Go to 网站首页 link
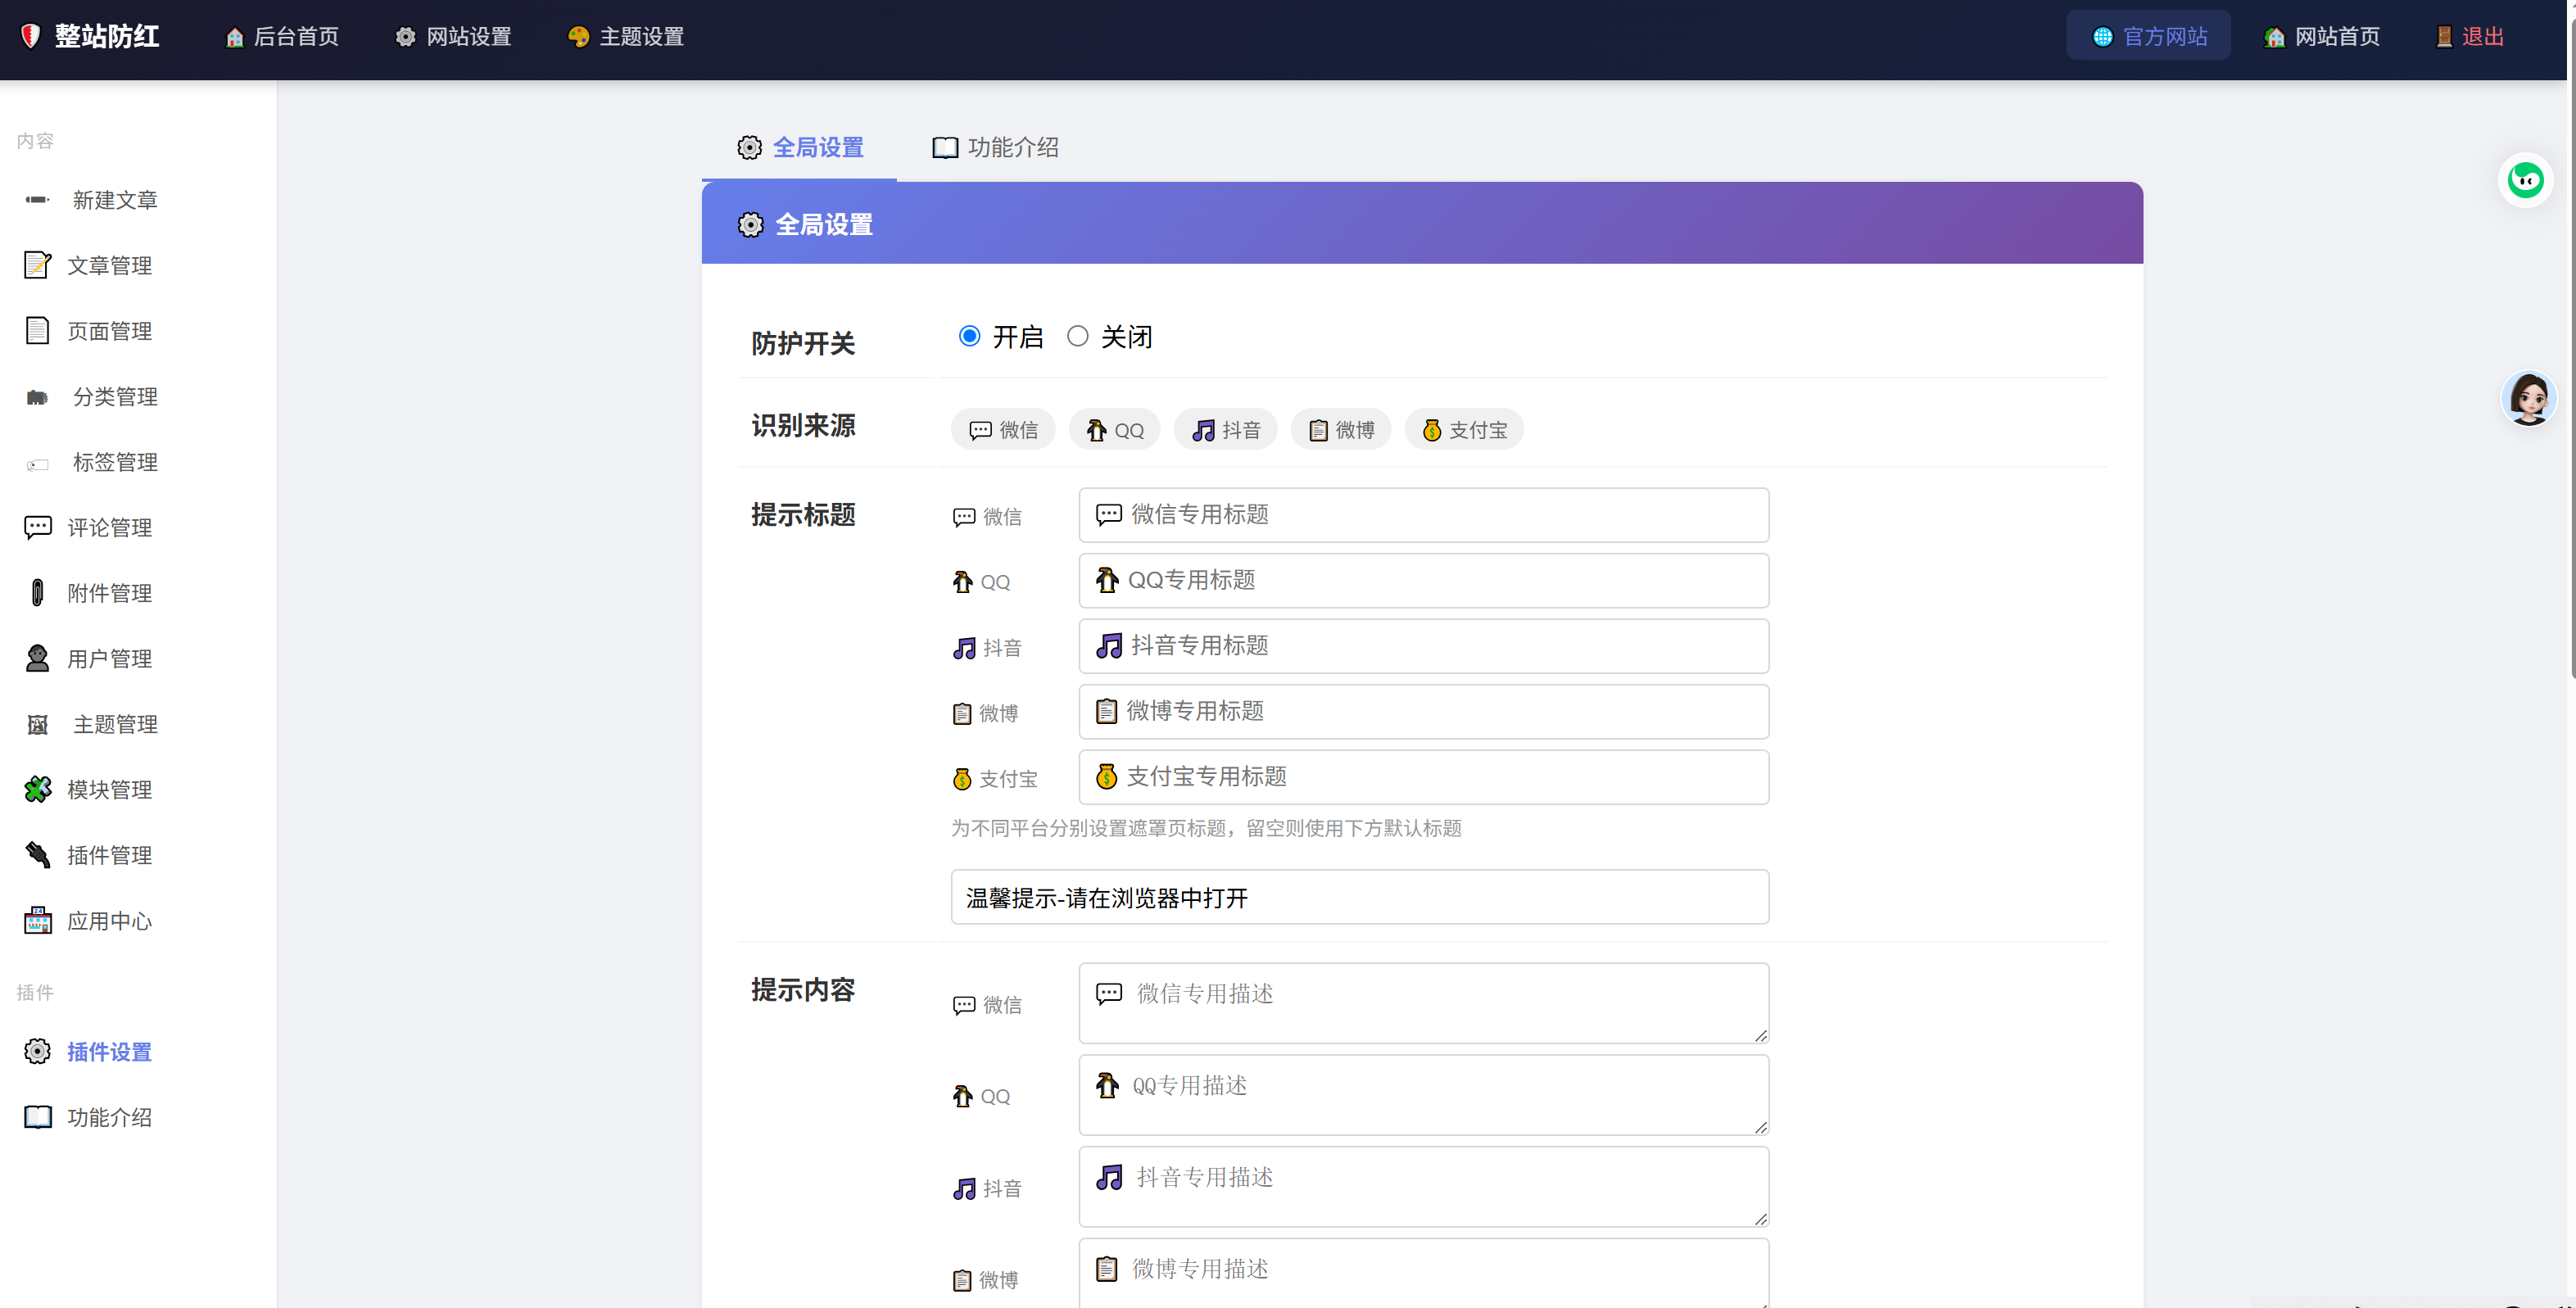The height and width of the screenshot is (1308, 2576). click(x=2322, y=37)
